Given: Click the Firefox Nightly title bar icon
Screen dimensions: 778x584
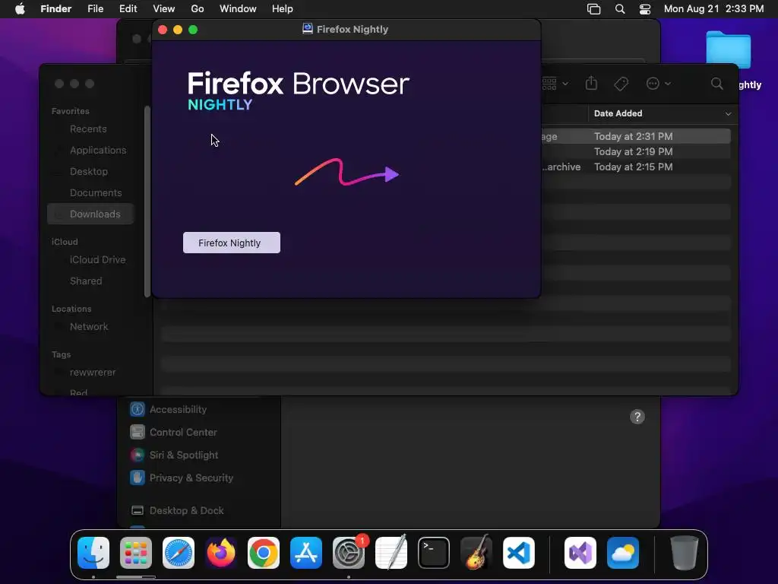Looking at the screenshot, I should tap(308, 29).
